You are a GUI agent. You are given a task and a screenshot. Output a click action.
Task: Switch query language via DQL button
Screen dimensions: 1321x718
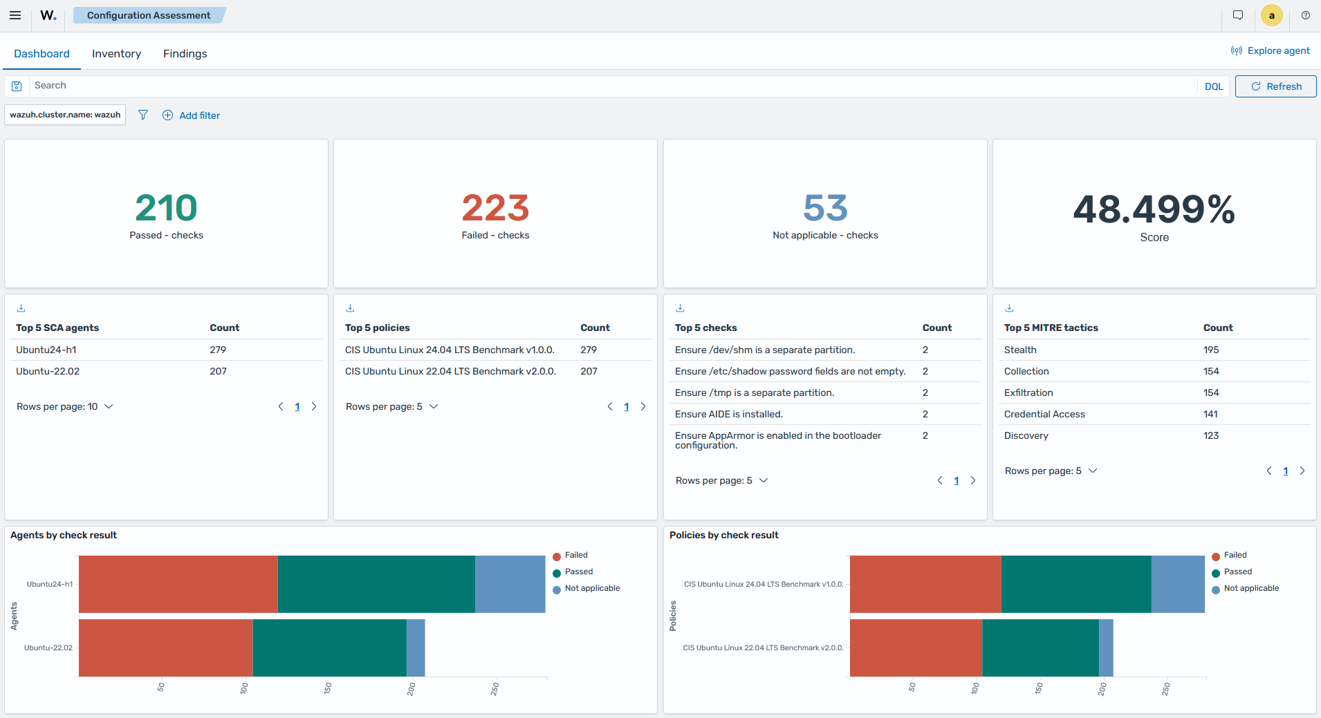tap(1214, 86)
